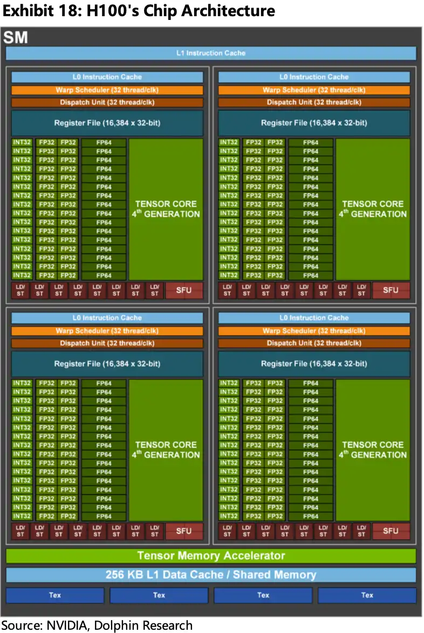
Task: Click the third 'Tex' block from left
Action: [x=263, y=595]
